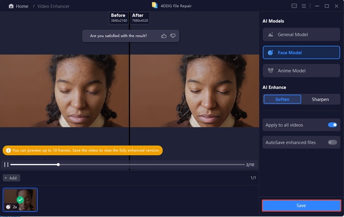
Task: Click the Before preview image
Action: coord(64,91)
